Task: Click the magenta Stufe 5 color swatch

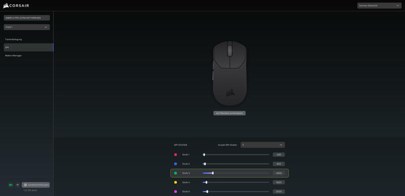Action: click(x=176, y=191)
